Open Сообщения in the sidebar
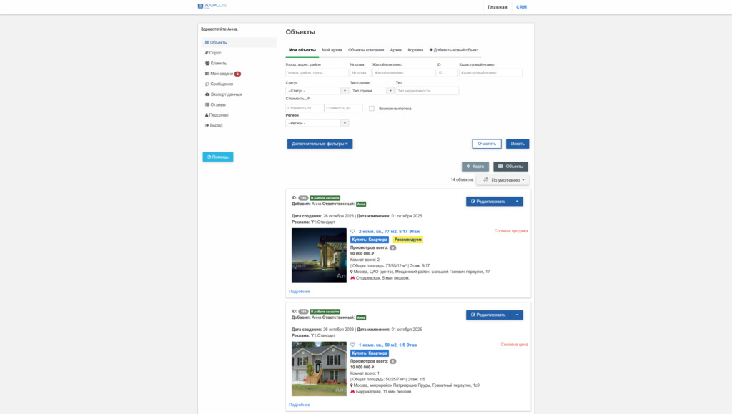Viewport: 732px width, 414px height. point(221,84)
